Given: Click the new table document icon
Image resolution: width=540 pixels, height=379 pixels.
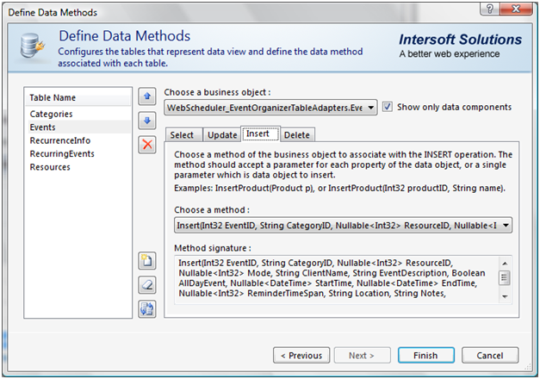Looking at the screenshot, I should (146, 262).
